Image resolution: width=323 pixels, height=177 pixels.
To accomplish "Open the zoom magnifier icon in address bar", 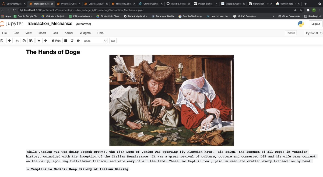I will (295, 10).
